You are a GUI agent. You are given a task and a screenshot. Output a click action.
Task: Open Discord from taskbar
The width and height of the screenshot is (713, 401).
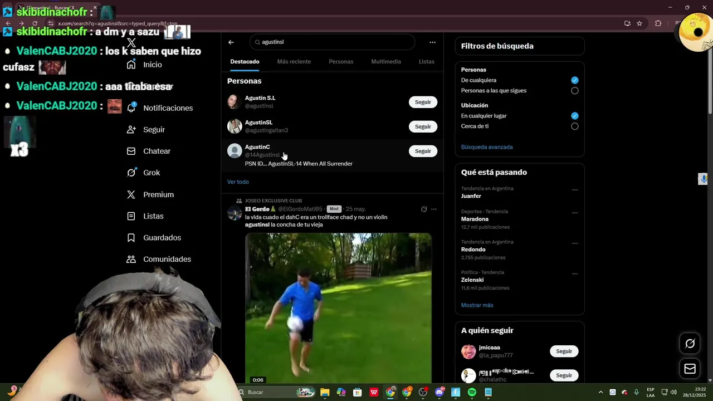point(439,392)
